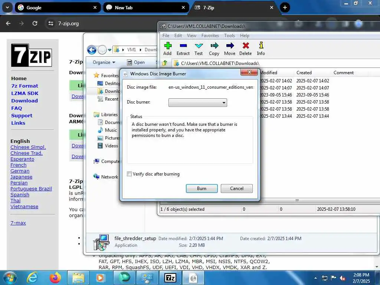Click the Burn button
This screenshot has height=285, width=380.
click(x=202, y=189)
